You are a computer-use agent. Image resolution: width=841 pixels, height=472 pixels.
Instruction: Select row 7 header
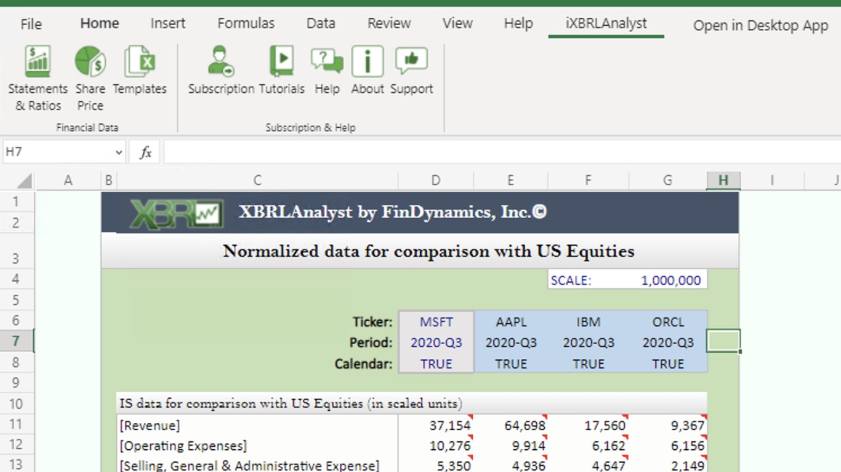[x=17, y=341]
